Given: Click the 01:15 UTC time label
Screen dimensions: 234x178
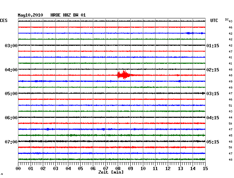Looking at the screenshot, I should [x=213, y=45].
